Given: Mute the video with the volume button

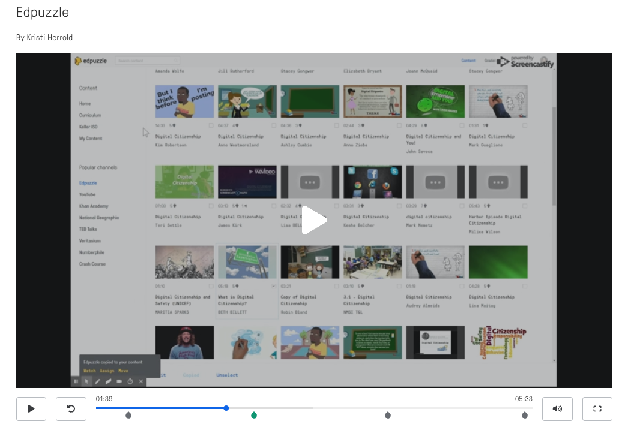Looking at the screenshot, I should [x=557, y=408].
